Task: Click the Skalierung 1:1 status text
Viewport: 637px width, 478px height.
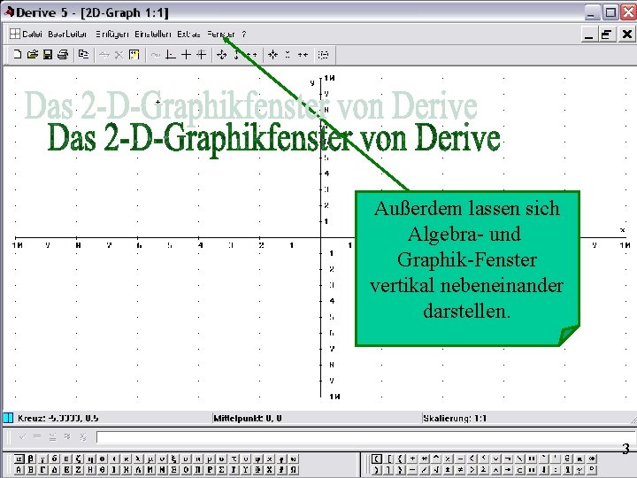Action: coord(455,418)
